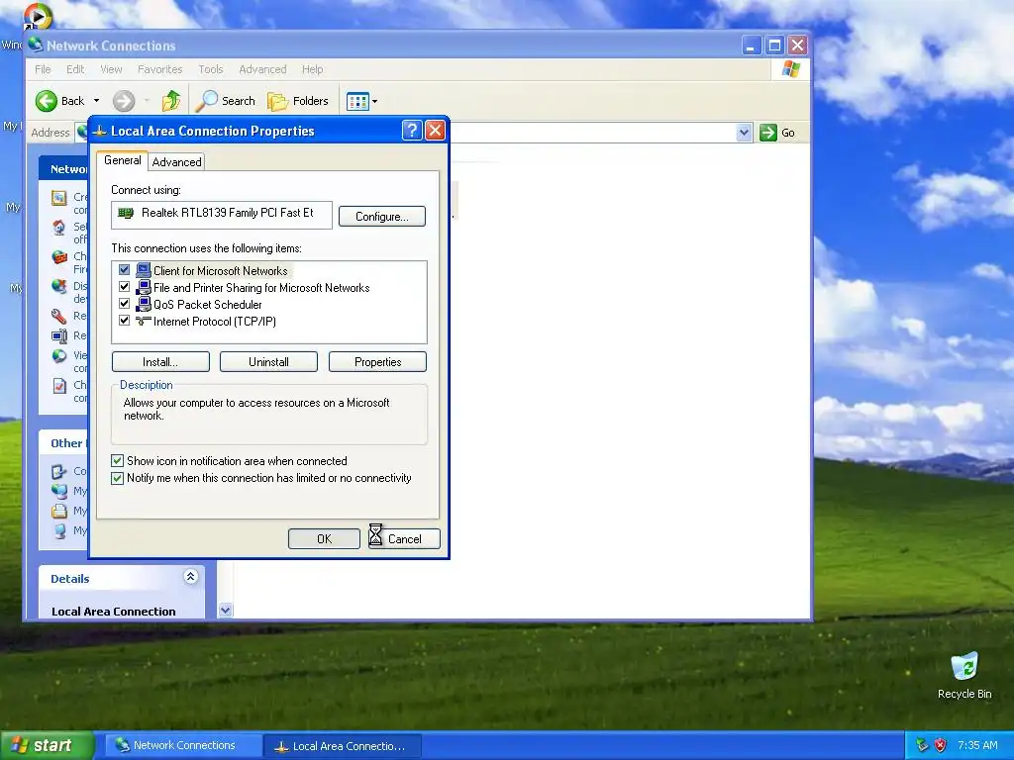The width and height of the screenshot is (1014, 760).
Task: Open the Edit menu
Action: coord(75,69)
